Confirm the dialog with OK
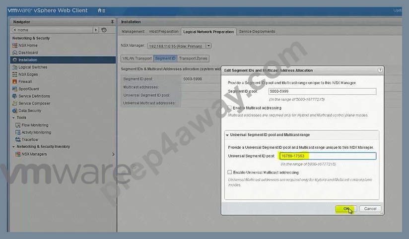Image resolution: width=409 pixels, height=239 pixels. (x=346, y=209)
